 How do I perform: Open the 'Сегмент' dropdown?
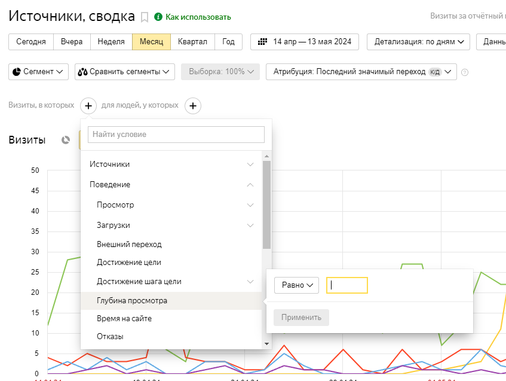39,72
